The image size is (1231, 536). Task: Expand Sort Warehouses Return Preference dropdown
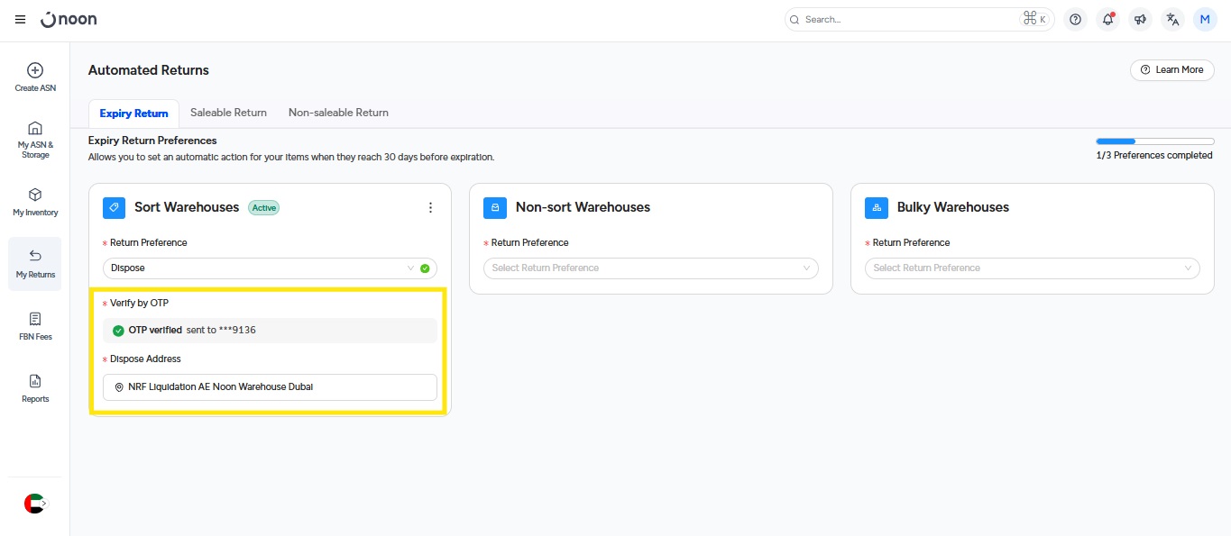coord(270,268)
